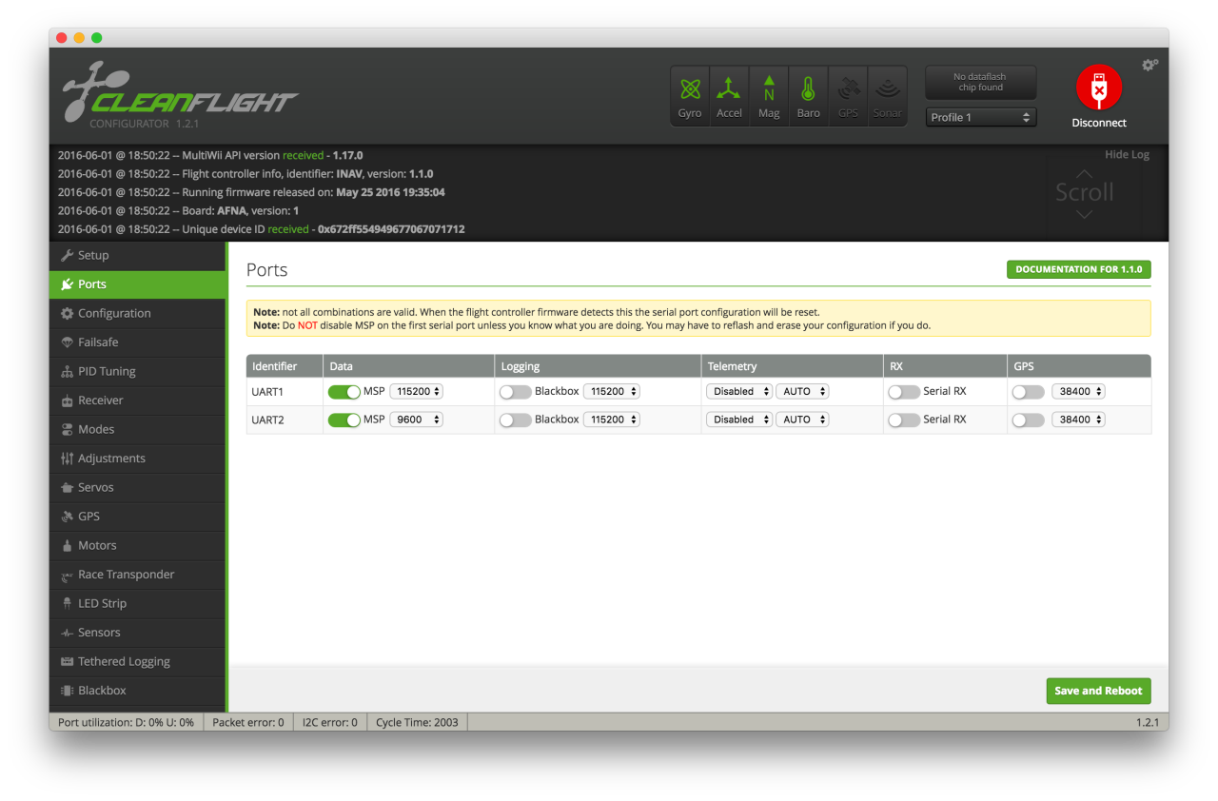The height and width of the screenshot is (801, 1218).
Task: Enable Serial RX for UART1
Action: pyautogui.click(x=904, y=391)
